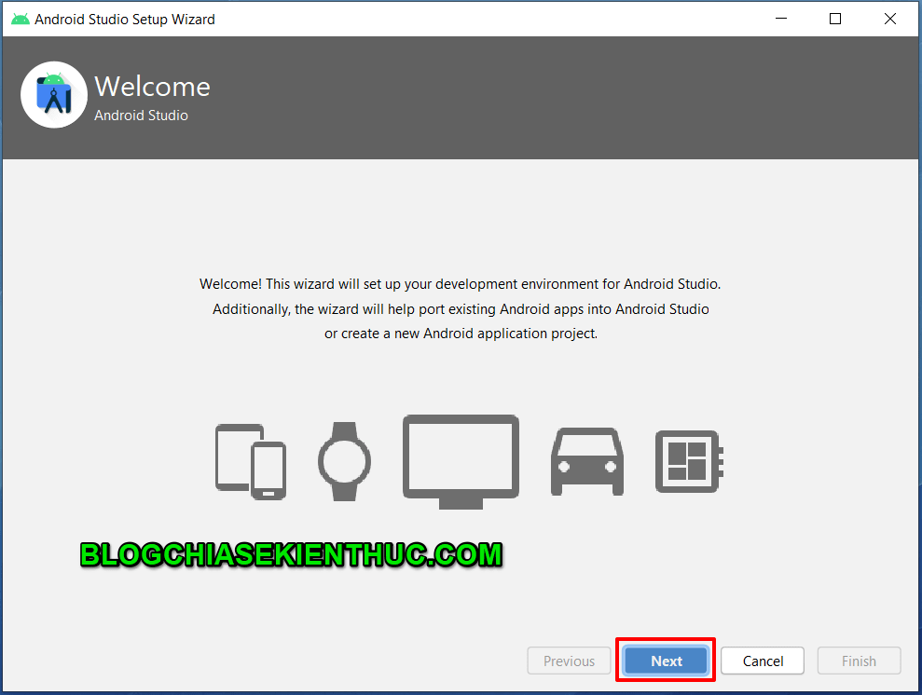Image resolution: width=922 pixels, height=695 pixels.
Task: Click the Android Studio logo in header
Action: click(54, 95)
